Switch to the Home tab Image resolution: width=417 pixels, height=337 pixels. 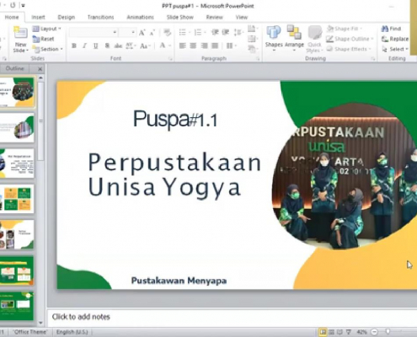(12, 17)
